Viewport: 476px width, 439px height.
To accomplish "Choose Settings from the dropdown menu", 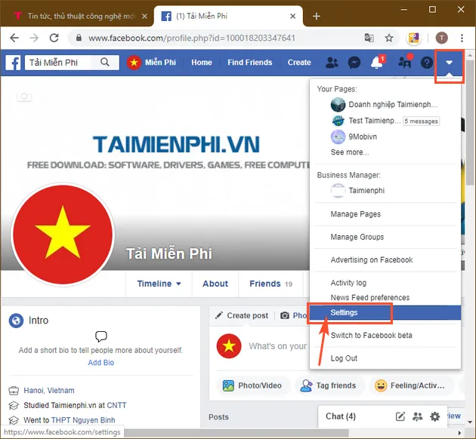I will click(385, 313).
